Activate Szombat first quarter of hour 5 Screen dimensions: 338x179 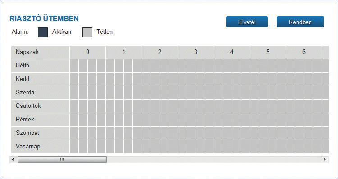click(254, 133)
